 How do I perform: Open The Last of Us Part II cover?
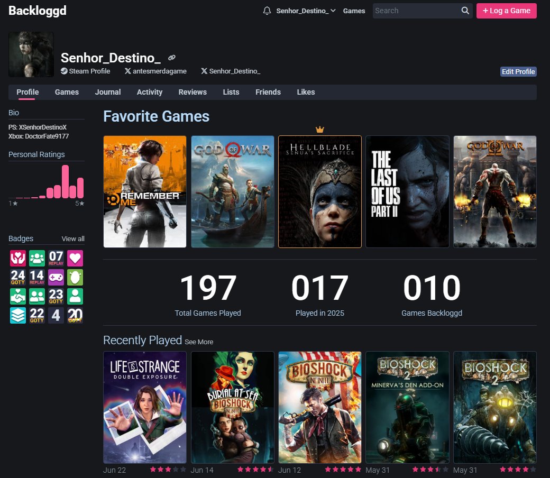tap(407, 191)
